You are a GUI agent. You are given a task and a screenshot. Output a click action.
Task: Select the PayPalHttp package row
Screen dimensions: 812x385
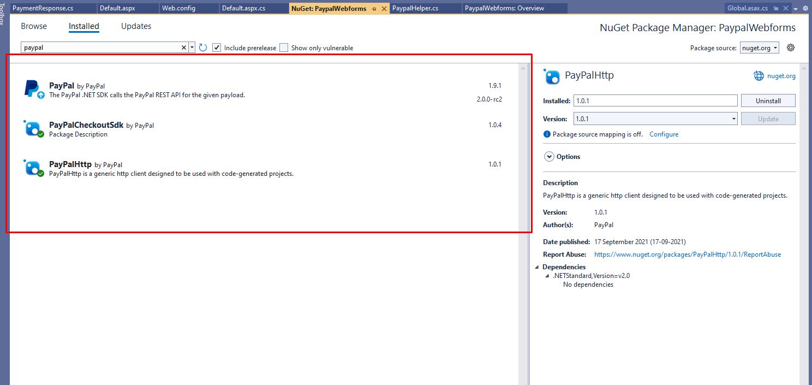(x=264, y=169)
